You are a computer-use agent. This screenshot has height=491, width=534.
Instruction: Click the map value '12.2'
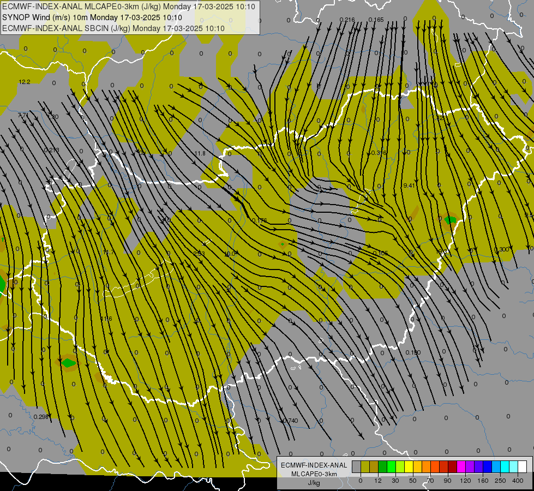25,82
